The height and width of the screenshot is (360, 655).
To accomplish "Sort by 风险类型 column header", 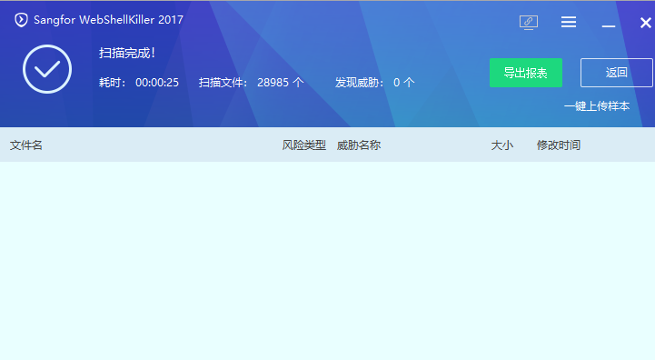I will point(303,145).
